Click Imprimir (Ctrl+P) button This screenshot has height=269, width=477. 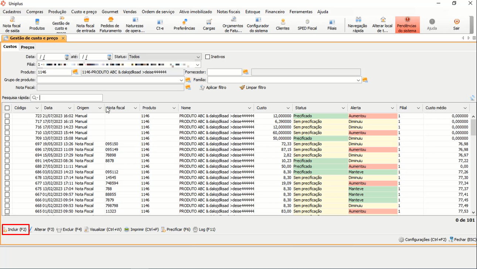click(142, 230)
